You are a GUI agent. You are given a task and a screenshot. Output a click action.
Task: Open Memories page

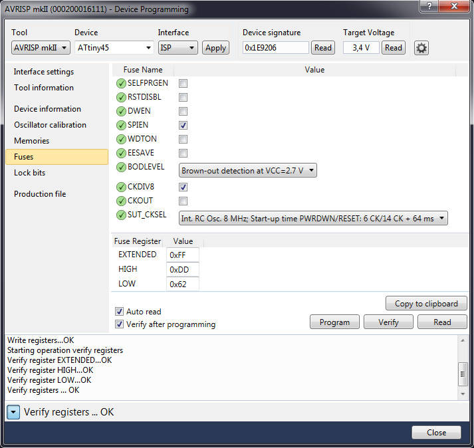click(31, 141)
